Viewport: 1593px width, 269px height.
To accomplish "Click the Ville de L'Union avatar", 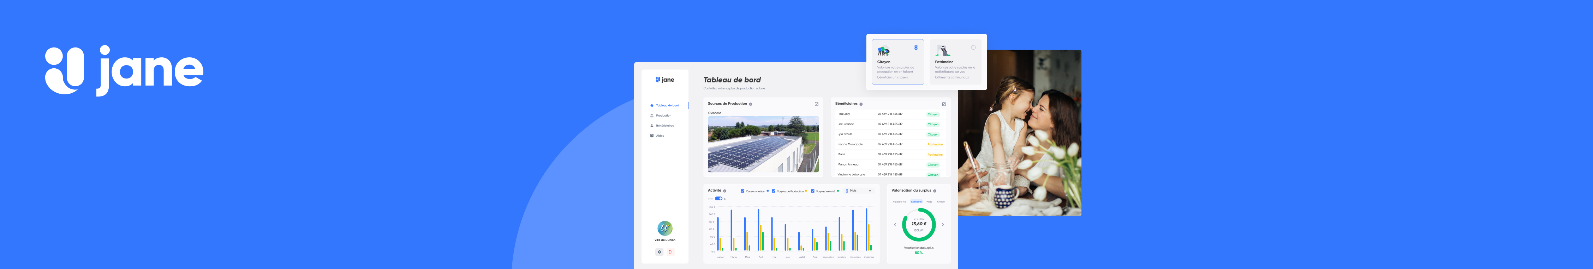I will click(x=665, y=228).
